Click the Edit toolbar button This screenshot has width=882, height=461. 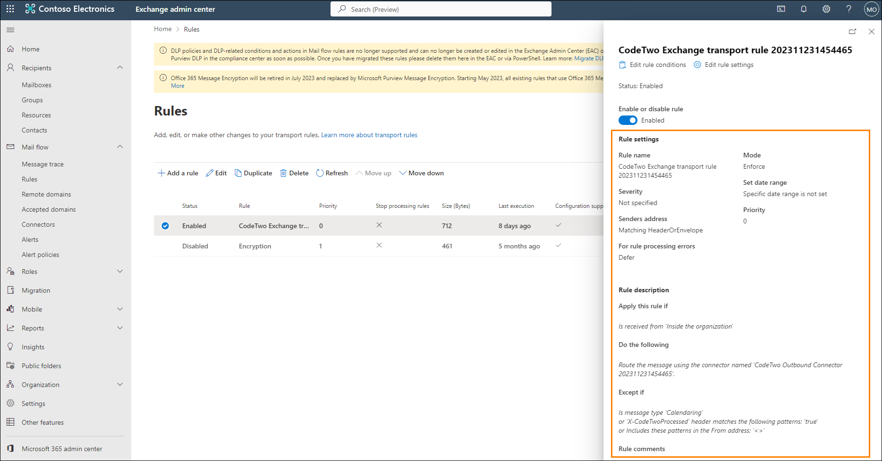click(216, 173)
